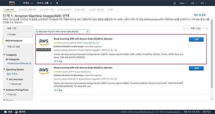
Task: Click All Categories label
Action: pyautogui.click(x=13, y=59)
